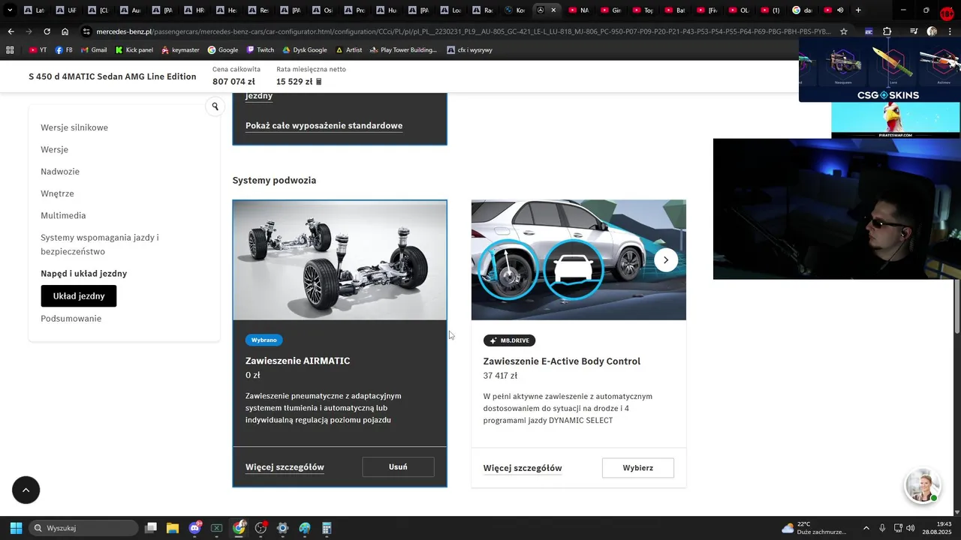
Task: Open Podsumowanie in sidebar
Action: 71,319
